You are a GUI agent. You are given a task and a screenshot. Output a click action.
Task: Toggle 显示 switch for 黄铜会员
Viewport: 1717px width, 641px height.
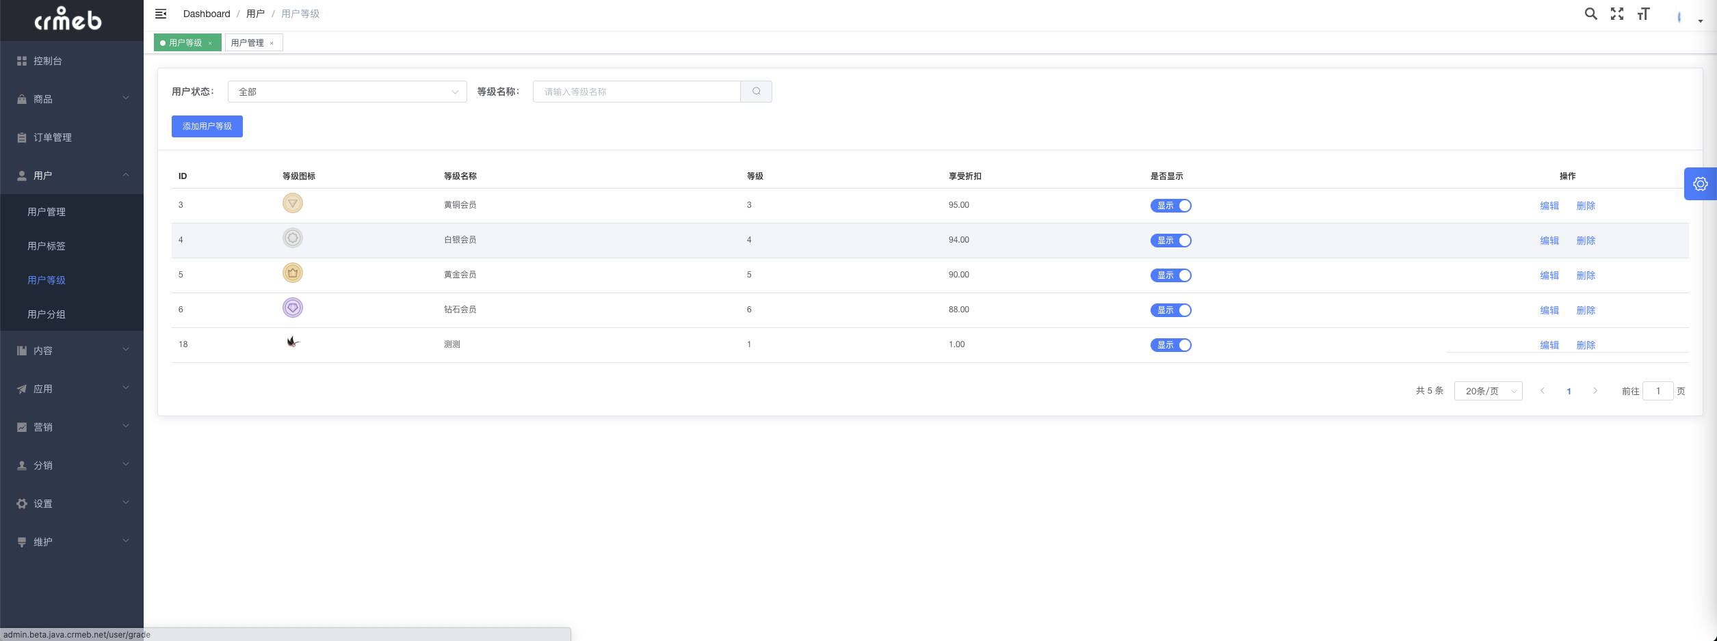point(1171,206)
